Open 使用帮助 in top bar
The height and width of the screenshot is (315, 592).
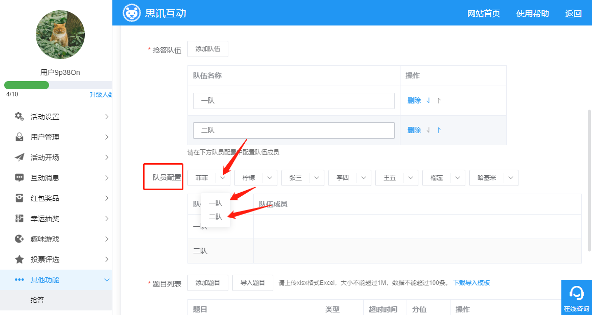tap(533, 14)
